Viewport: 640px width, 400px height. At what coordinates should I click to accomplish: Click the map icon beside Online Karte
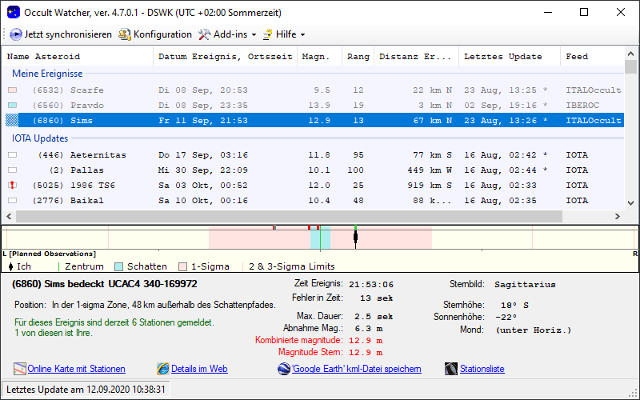pos(20,369)
